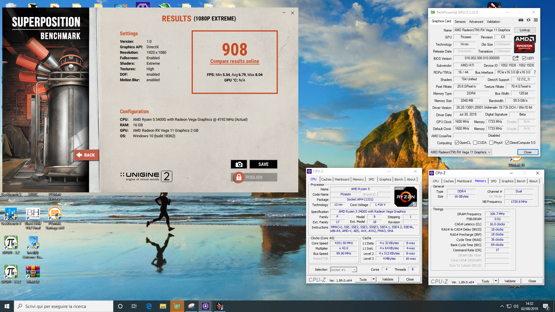Open GPUPI - 3.3.2 desktop icon

[11, 274]
